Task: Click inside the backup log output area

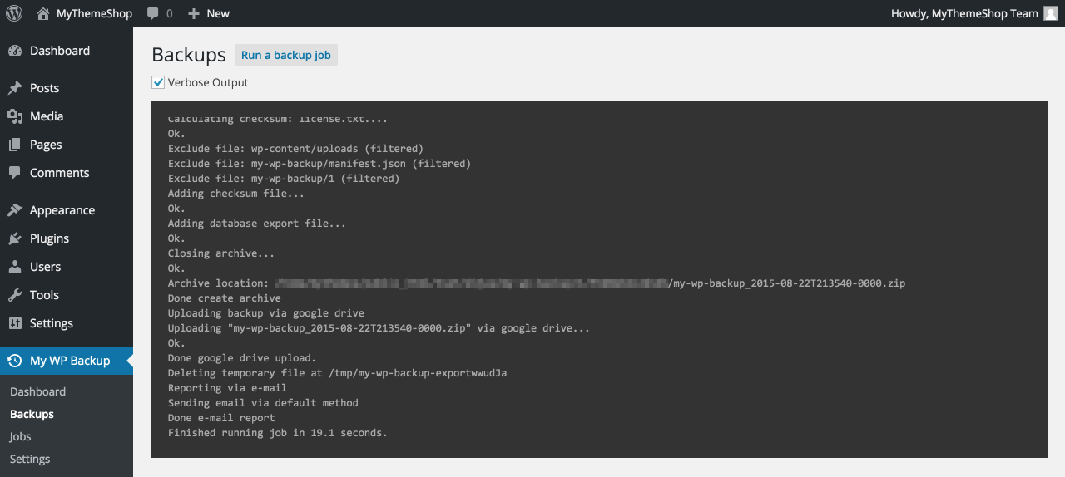Action: click(600, 279)
